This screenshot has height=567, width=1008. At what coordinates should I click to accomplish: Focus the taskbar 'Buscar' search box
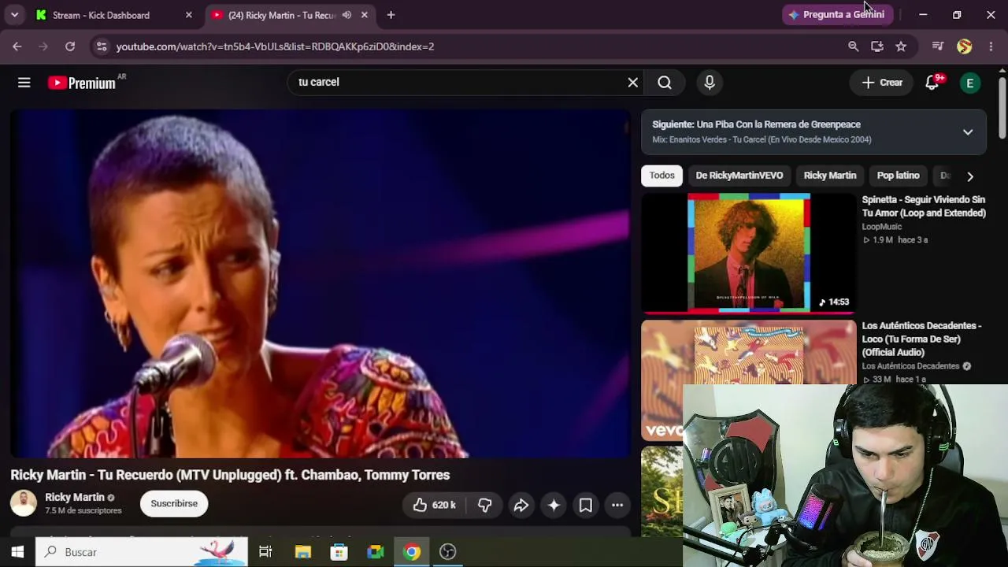coord(142,552)
